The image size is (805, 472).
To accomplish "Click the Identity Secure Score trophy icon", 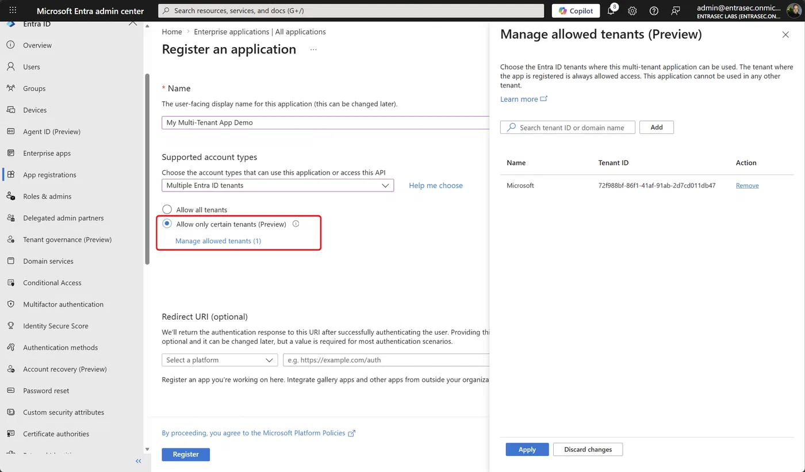I will click(x=11, y=326).
